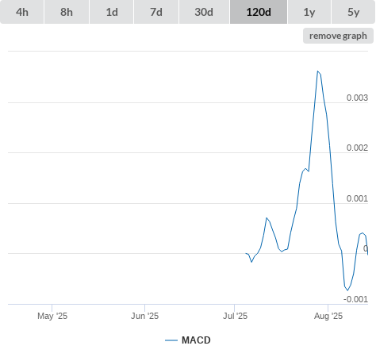This screenshot has width=376, height=361.
Task: Click the remove graph button
Action: coord(338,36)
